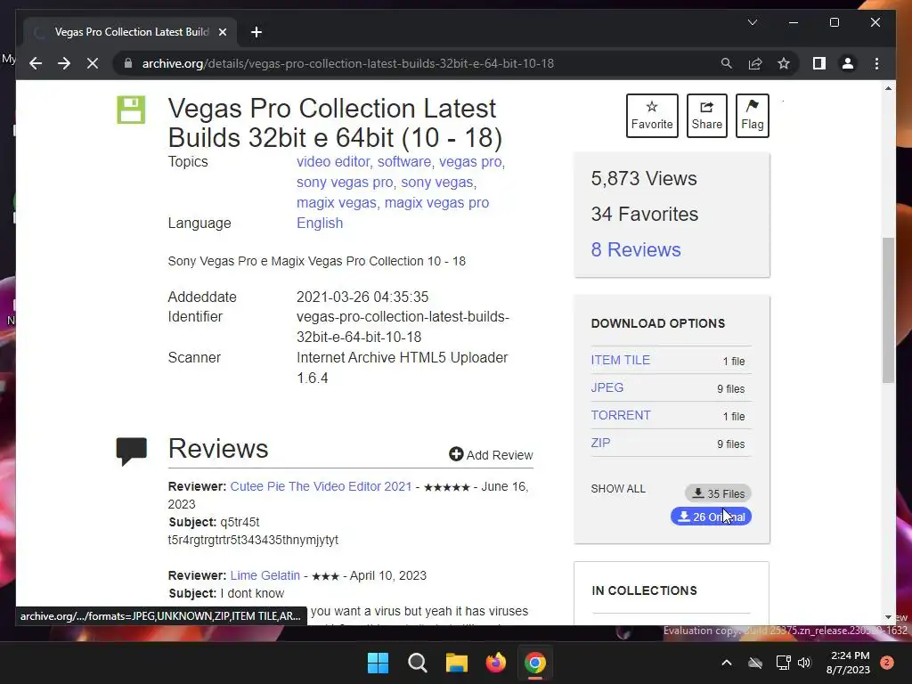
Task: Bookmark this tab with the star icon
Action: 784,63
